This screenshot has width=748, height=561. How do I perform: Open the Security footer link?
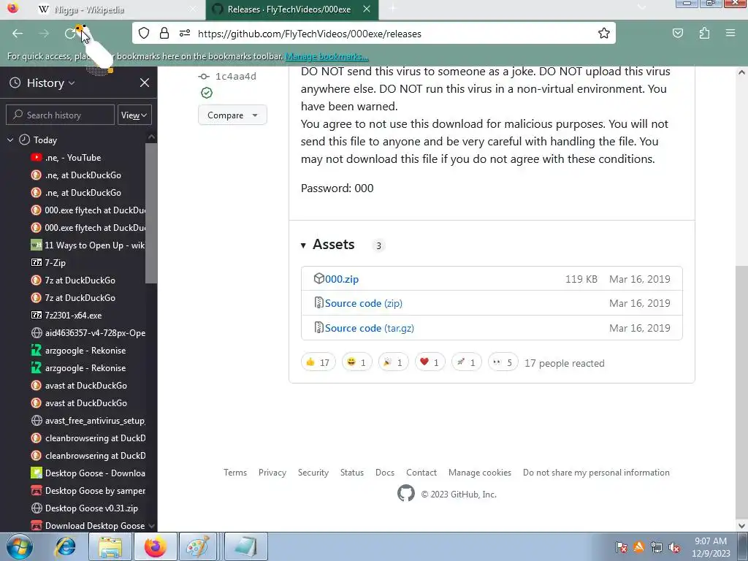pyautogui.click(x=313, y=473)
